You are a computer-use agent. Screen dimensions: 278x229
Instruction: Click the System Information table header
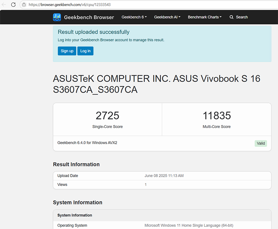(x=75, y=215)
